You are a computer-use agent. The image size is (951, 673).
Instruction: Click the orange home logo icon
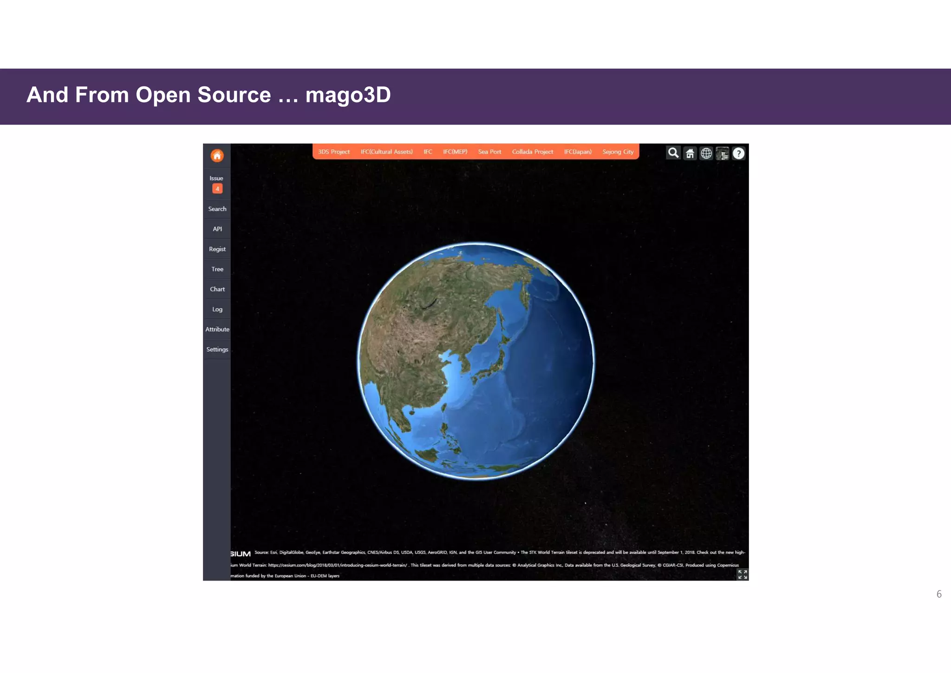[217, 155]
